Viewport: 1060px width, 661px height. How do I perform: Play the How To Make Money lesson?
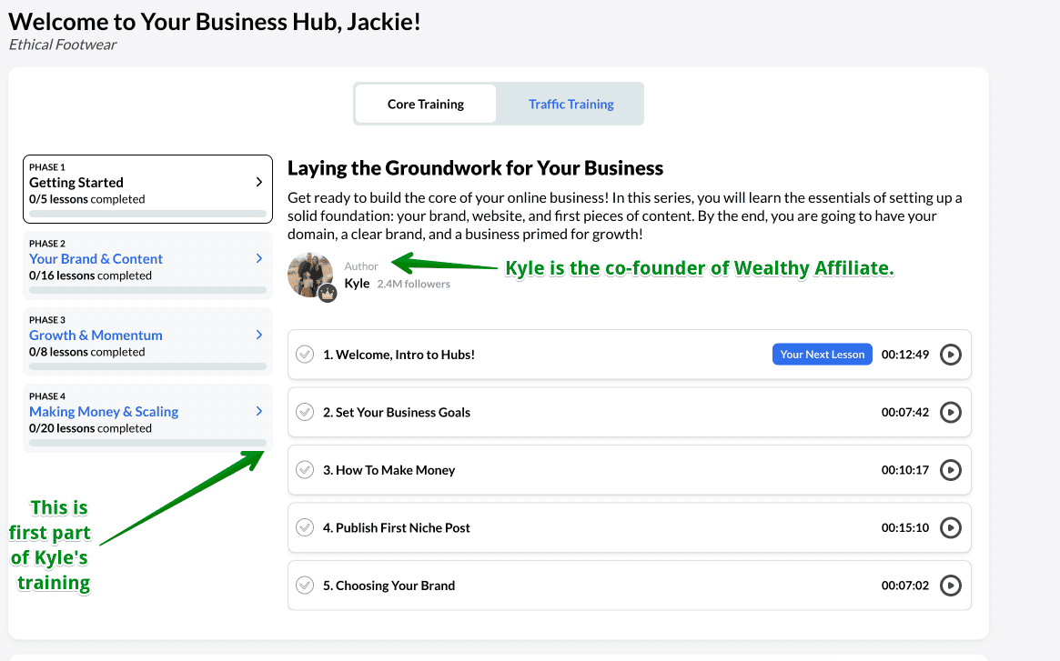[951, 470]
